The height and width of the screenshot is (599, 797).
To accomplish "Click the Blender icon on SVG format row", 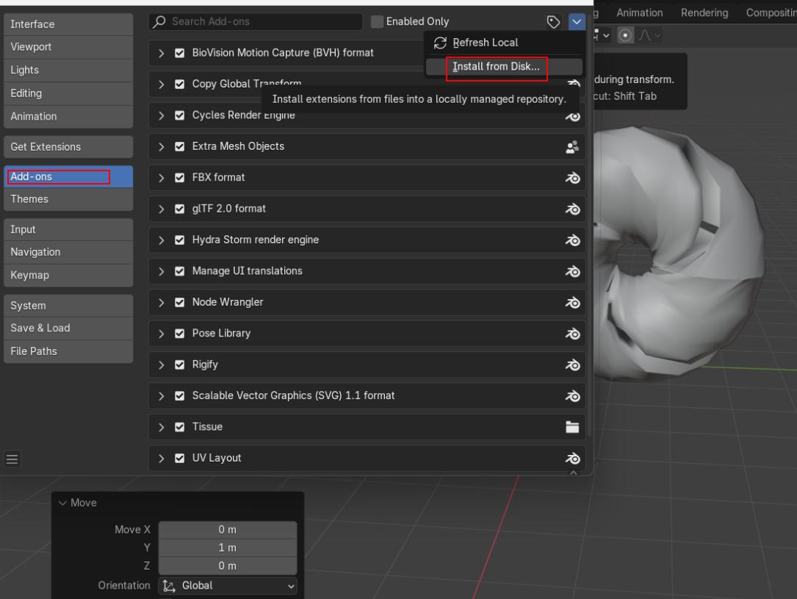I will 572,396.
